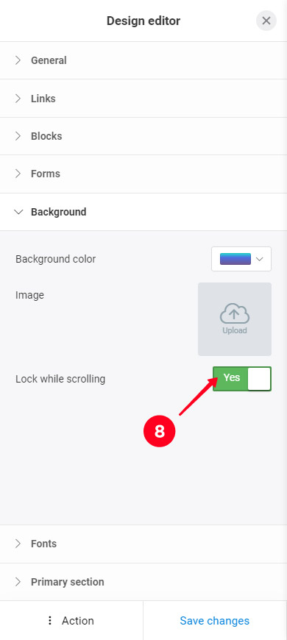
Task: Click the cloud upload icon
Action: 235,314
